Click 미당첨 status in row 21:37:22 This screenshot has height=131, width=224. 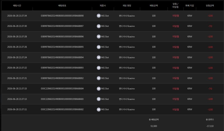pos(175,68)
